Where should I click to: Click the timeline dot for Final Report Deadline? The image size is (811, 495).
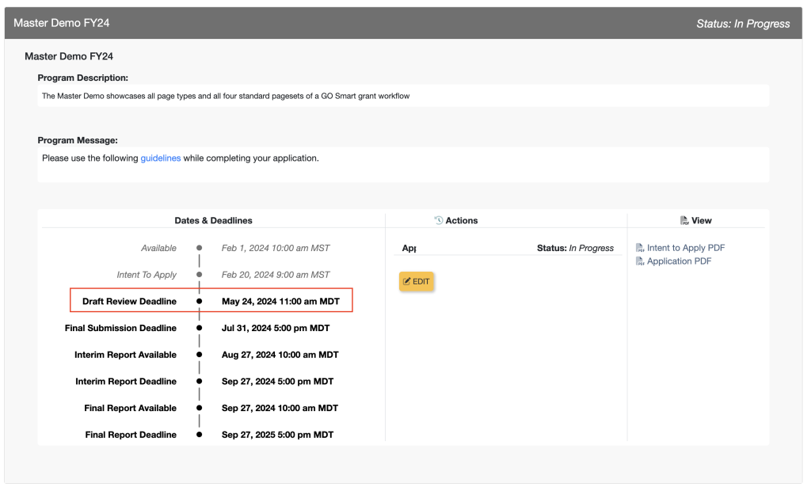click(x=199, y=435)
